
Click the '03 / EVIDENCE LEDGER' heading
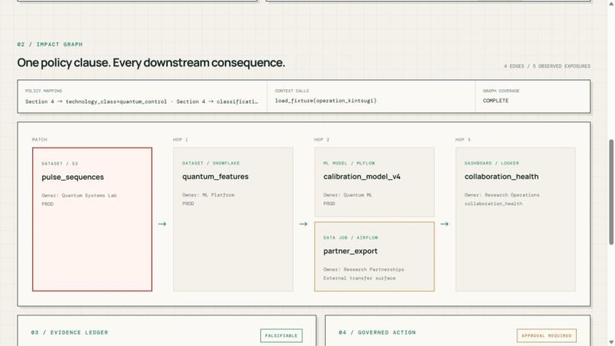tap(69, 332)
